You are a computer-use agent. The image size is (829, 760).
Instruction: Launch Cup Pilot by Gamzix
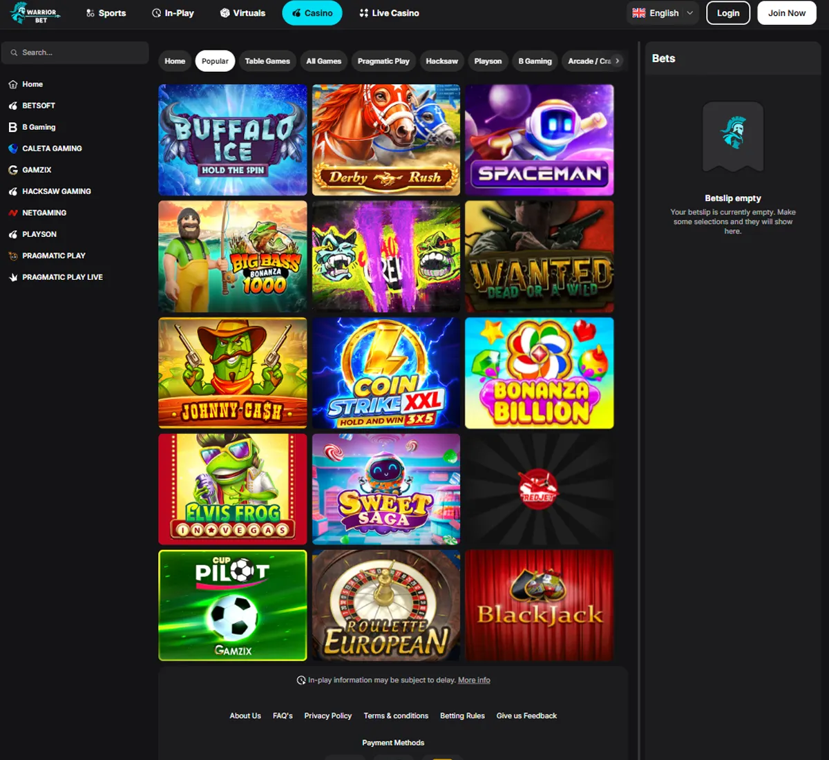coord(233,605)
